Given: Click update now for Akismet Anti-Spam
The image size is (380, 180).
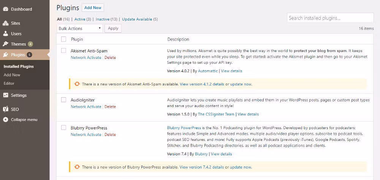Looking at the screenshot, I should pos(241,84).
